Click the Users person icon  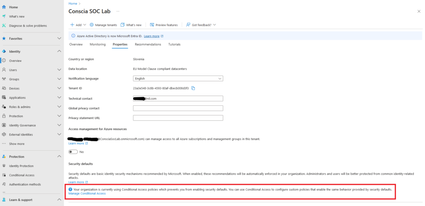4,70
